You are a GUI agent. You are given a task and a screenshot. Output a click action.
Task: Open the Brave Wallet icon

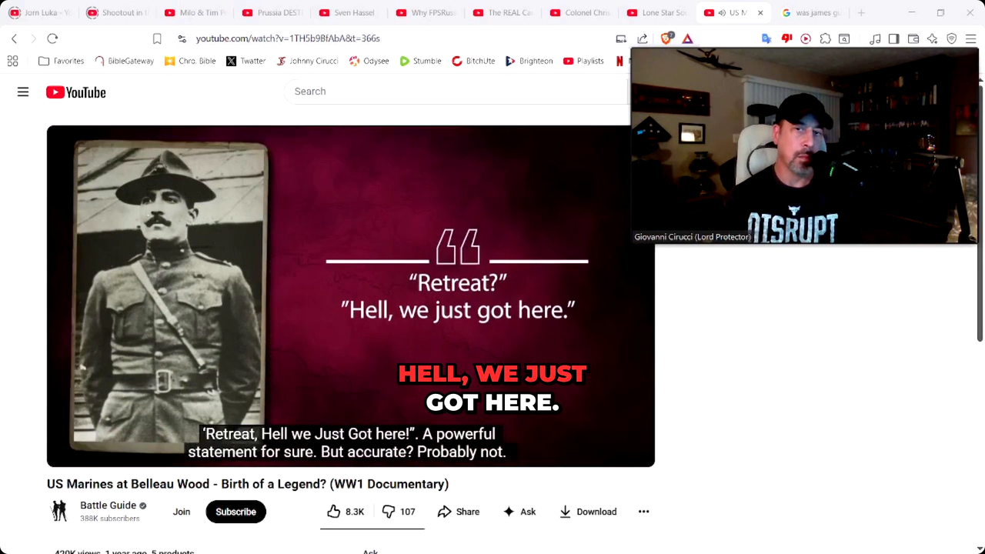point(913,38)
